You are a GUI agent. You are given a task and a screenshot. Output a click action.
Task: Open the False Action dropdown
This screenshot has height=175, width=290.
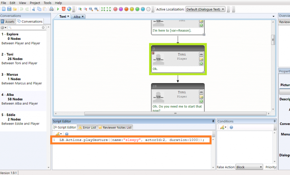[x=249, y=167]
